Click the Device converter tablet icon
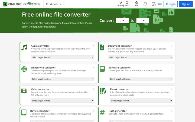Image resolution: width=195 pixels, height=122 pixels. point(24,113)
